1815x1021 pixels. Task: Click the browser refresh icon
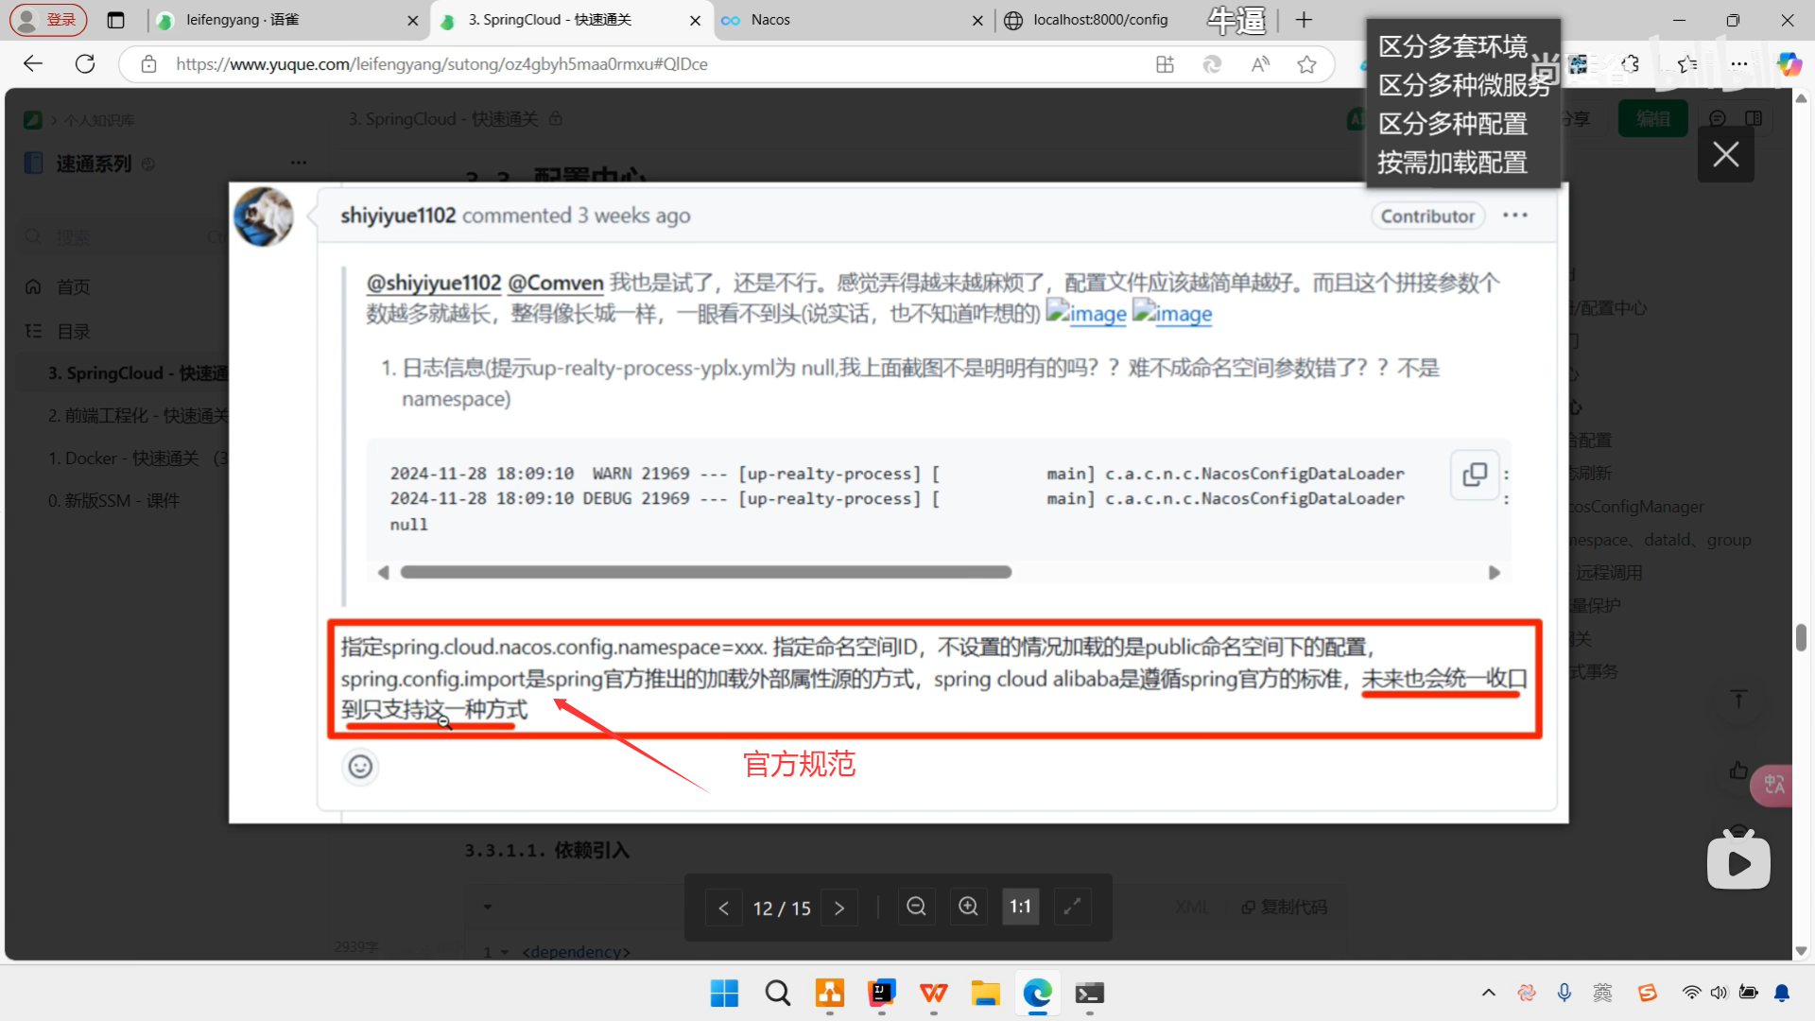[x=85, y=63]
